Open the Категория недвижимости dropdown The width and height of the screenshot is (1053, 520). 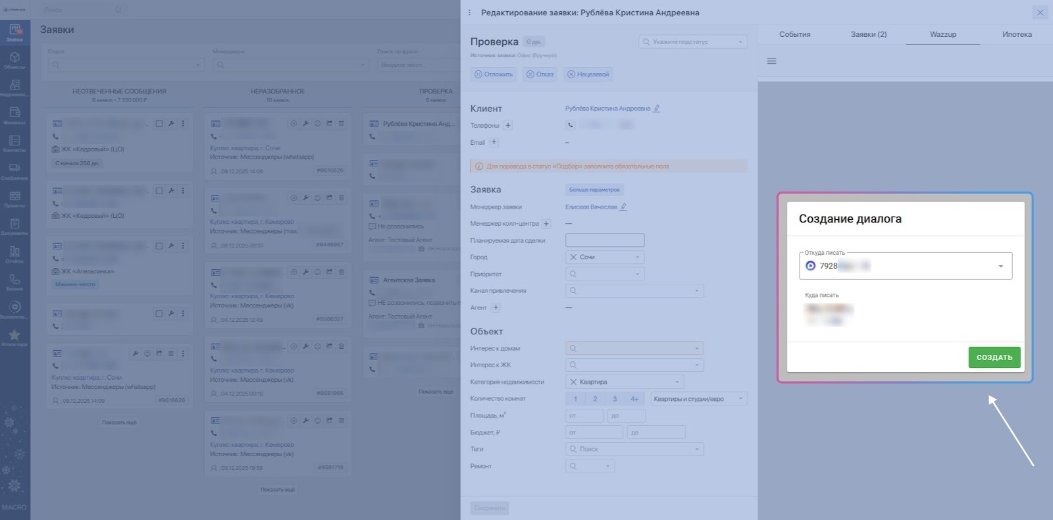pos(624,382)
